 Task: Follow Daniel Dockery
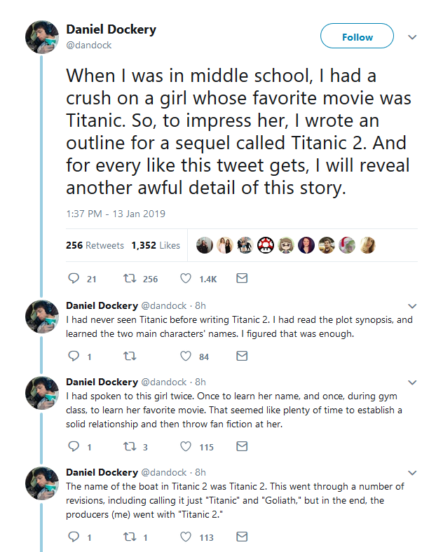357,37
